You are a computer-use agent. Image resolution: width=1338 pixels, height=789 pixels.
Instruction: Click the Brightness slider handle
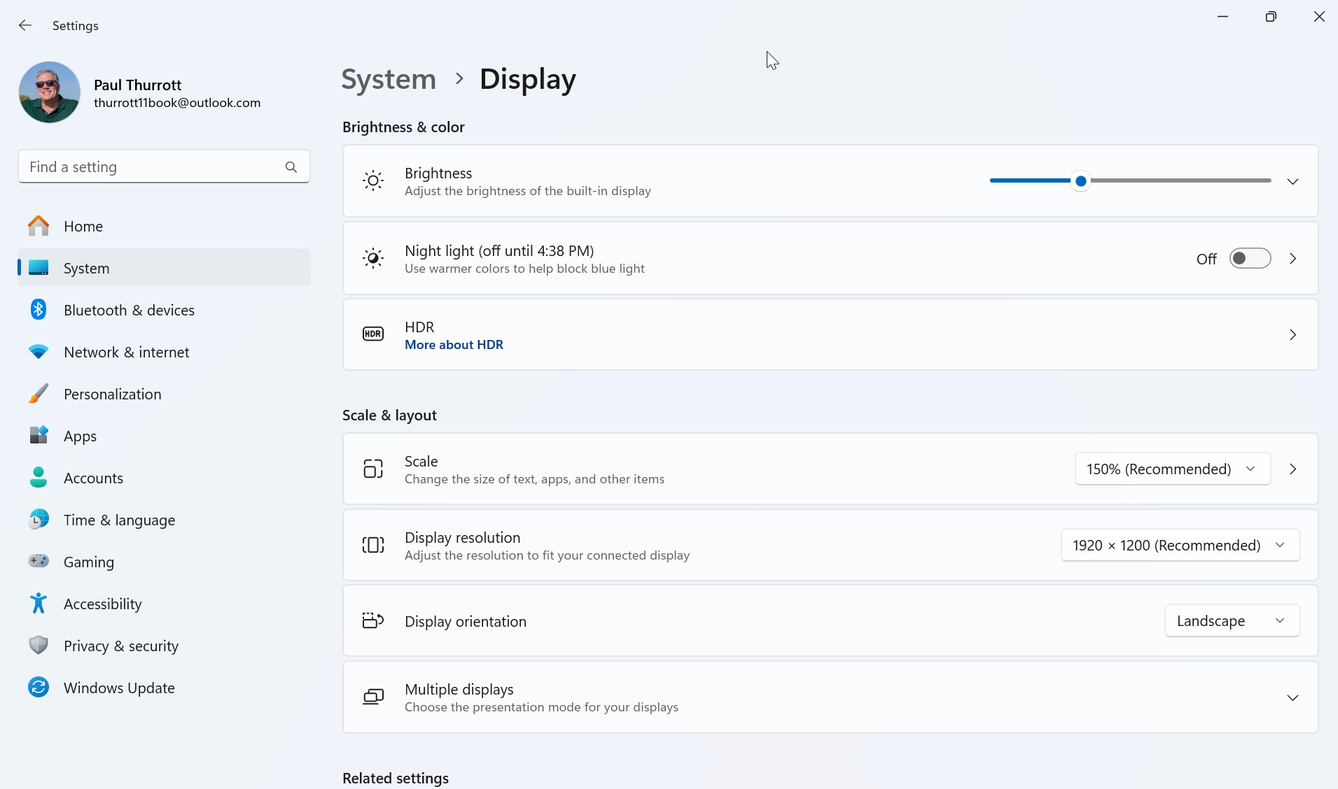(1081, 181)
